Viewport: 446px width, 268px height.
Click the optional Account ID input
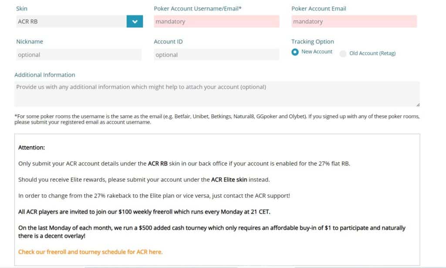pos(216,55)
